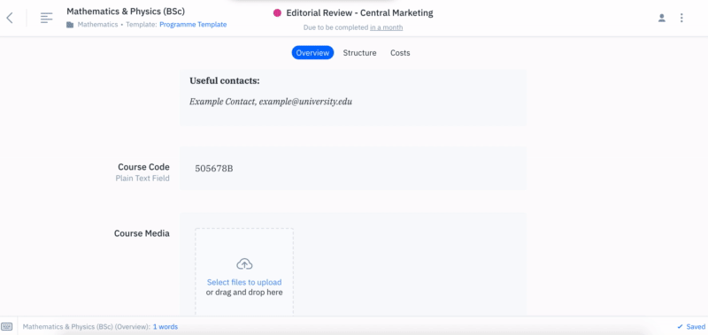Viewport: 708px width, 335px height.
Task: Click the Mathematics folder icon
Action: click(70, 25)
